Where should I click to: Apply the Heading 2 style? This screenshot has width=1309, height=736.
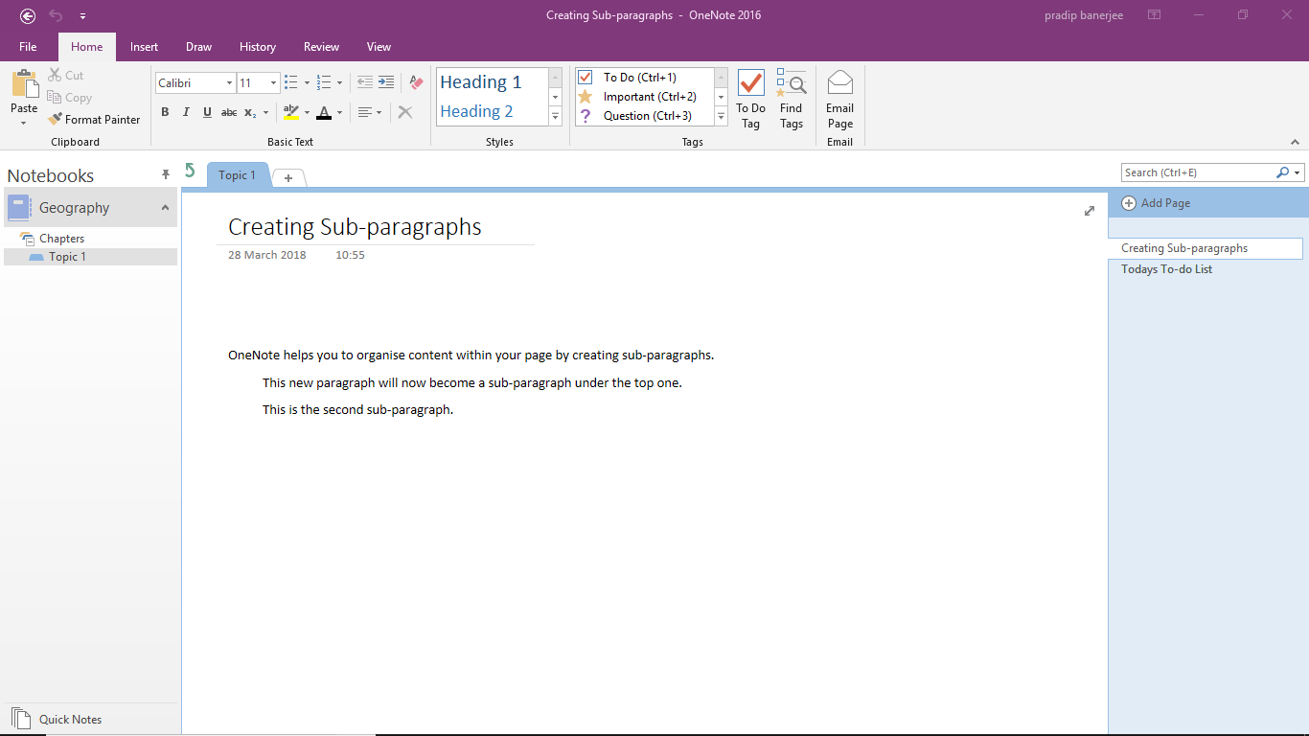tap(476, 111)
